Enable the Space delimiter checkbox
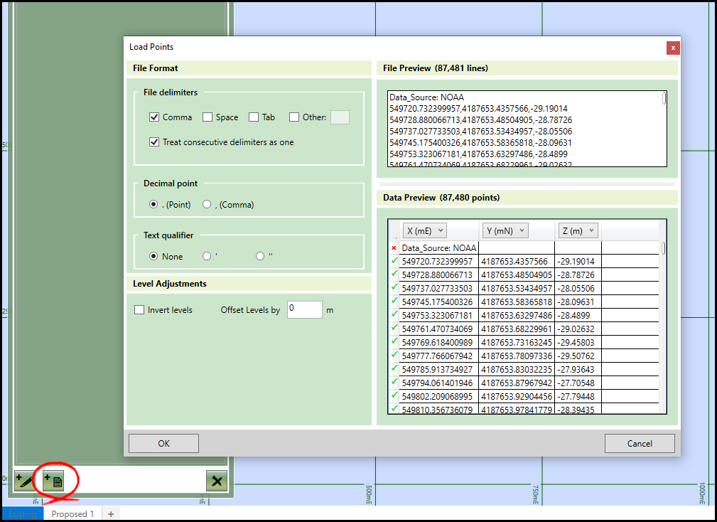 click(x=207, y=117)
